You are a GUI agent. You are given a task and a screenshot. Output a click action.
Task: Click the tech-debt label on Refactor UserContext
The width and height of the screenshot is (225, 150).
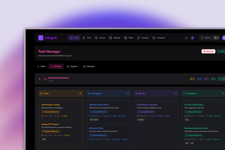click(x=94, y=120)
